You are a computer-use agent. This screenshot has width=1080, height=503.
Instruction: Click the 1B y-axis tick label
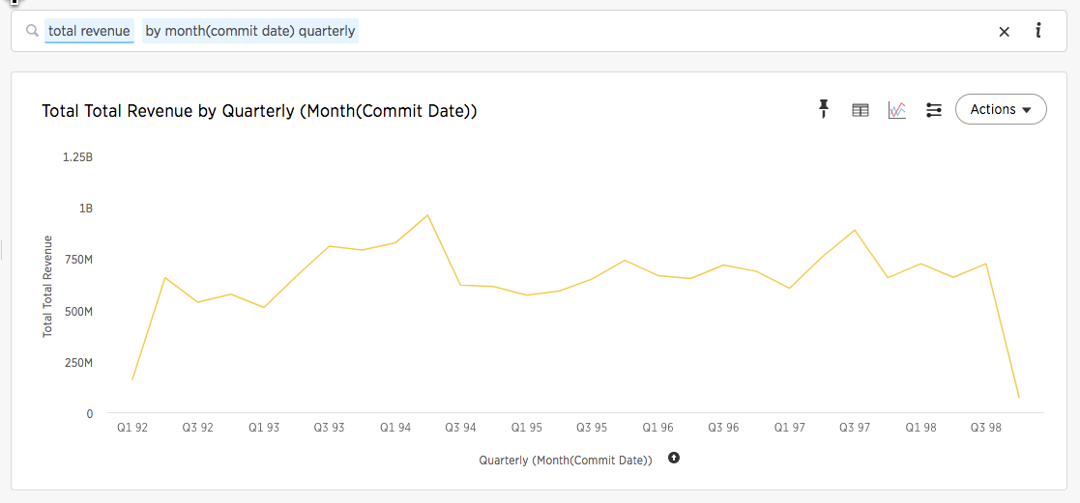point(85,209)
